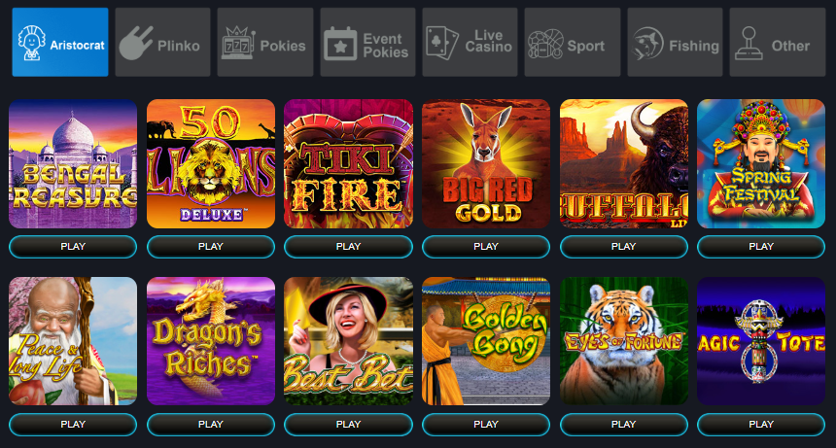Select the Other joystick tab
Screen dimensions: 836x448
coord(778,42)
